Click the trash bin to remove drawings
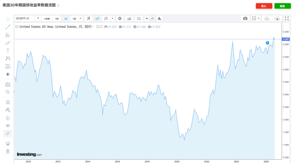Viewport: 293px width, 163px height. point(8,152)
